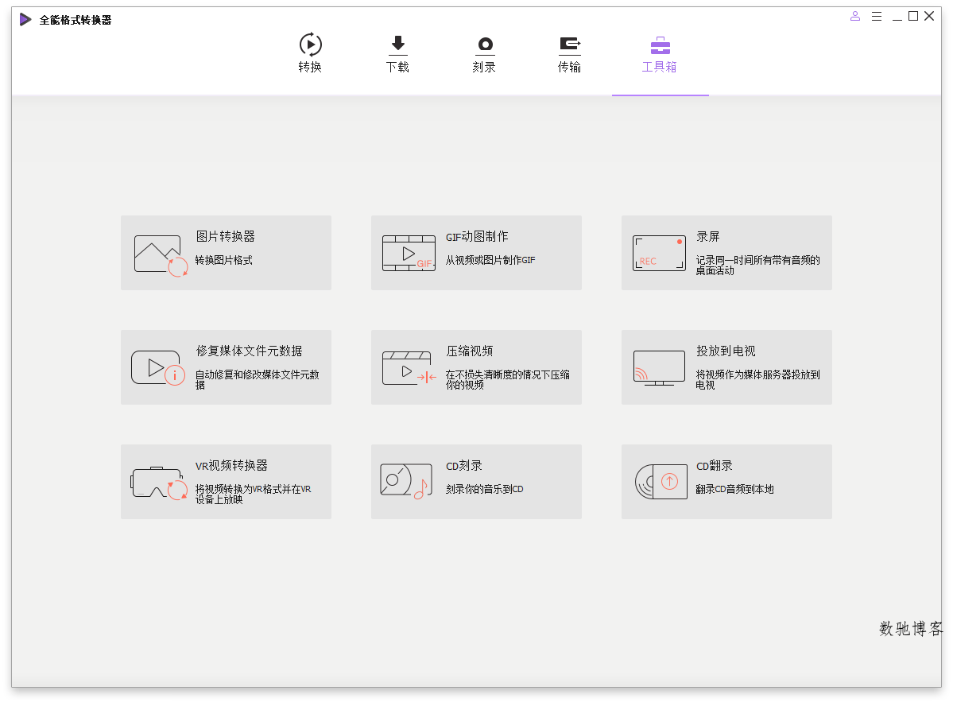The height and width of the screenshot is (706, 953).
Task: Click the GIF maker film icon
Action: pyautogui.click(x=409, y=253)
